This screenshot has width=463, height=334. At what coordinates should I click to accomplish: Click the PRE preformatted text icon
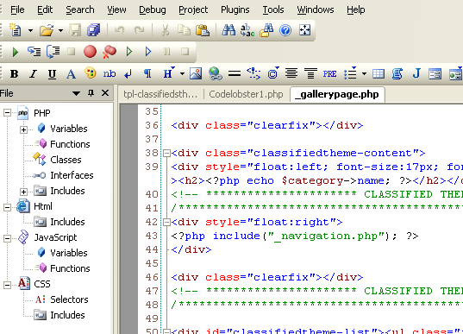(329, 73)
